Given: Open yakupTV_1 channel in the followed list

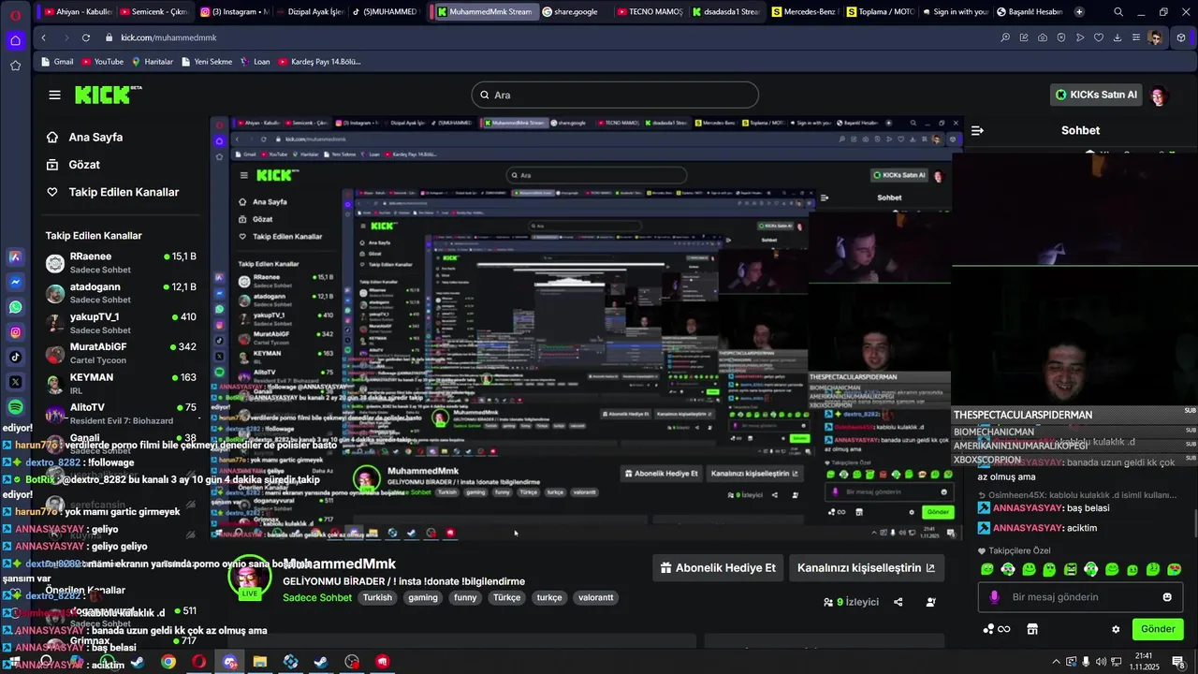Looking at the screenshot, I should tap(122, 323).
